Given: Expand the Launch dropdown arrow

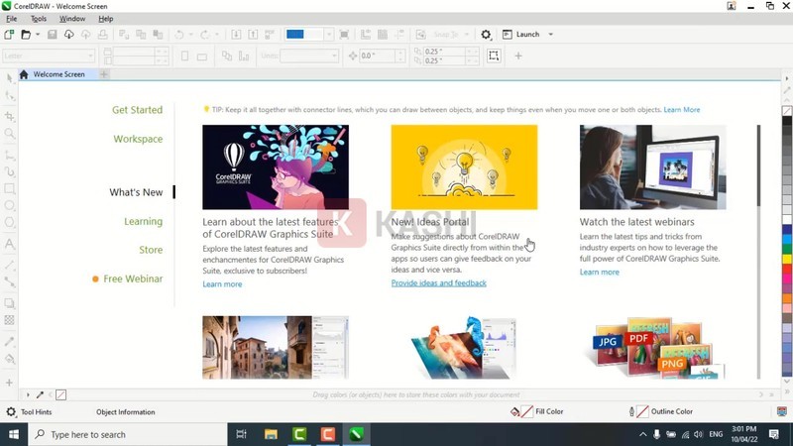Looking at the screenshot, I should pyautogui.click(x=551, y=35).
